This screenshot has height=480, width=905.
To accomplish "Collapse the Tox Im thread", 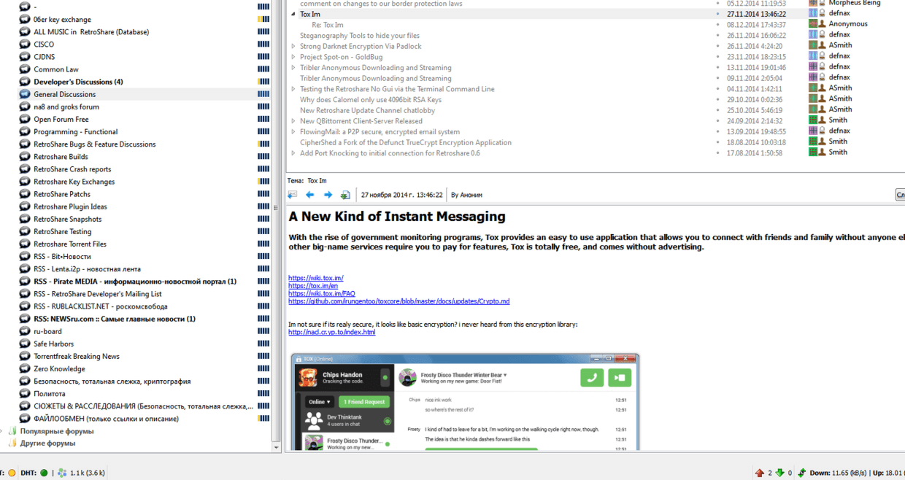I will pyautogui.click(x=293, y=14).
